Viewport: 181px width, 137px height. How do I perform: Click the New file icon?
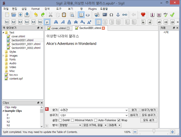[x=7, y=15]
